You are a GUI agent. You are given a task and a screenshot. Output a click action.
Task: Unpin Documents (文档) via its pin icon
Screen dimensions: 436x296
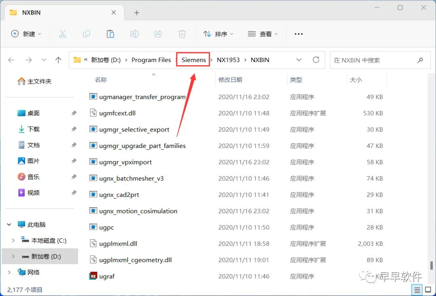pyautogui.click(x=74, y=145)
